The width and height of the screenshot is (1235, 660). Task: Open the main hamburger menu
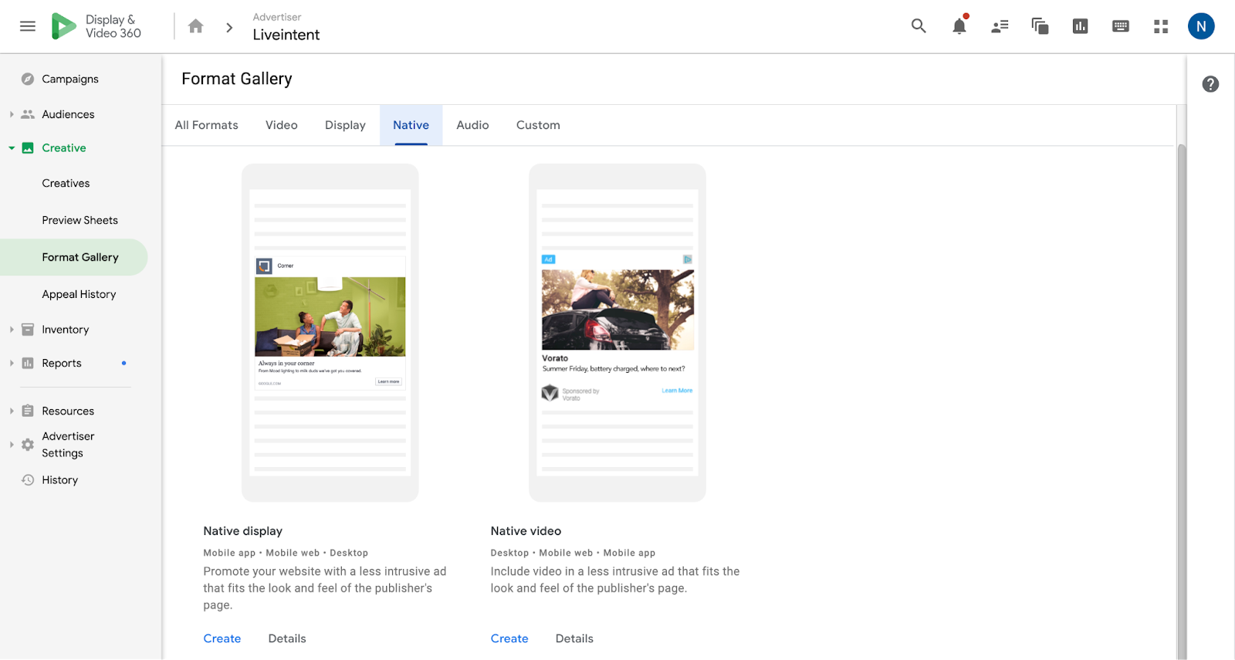click(28, 26)
